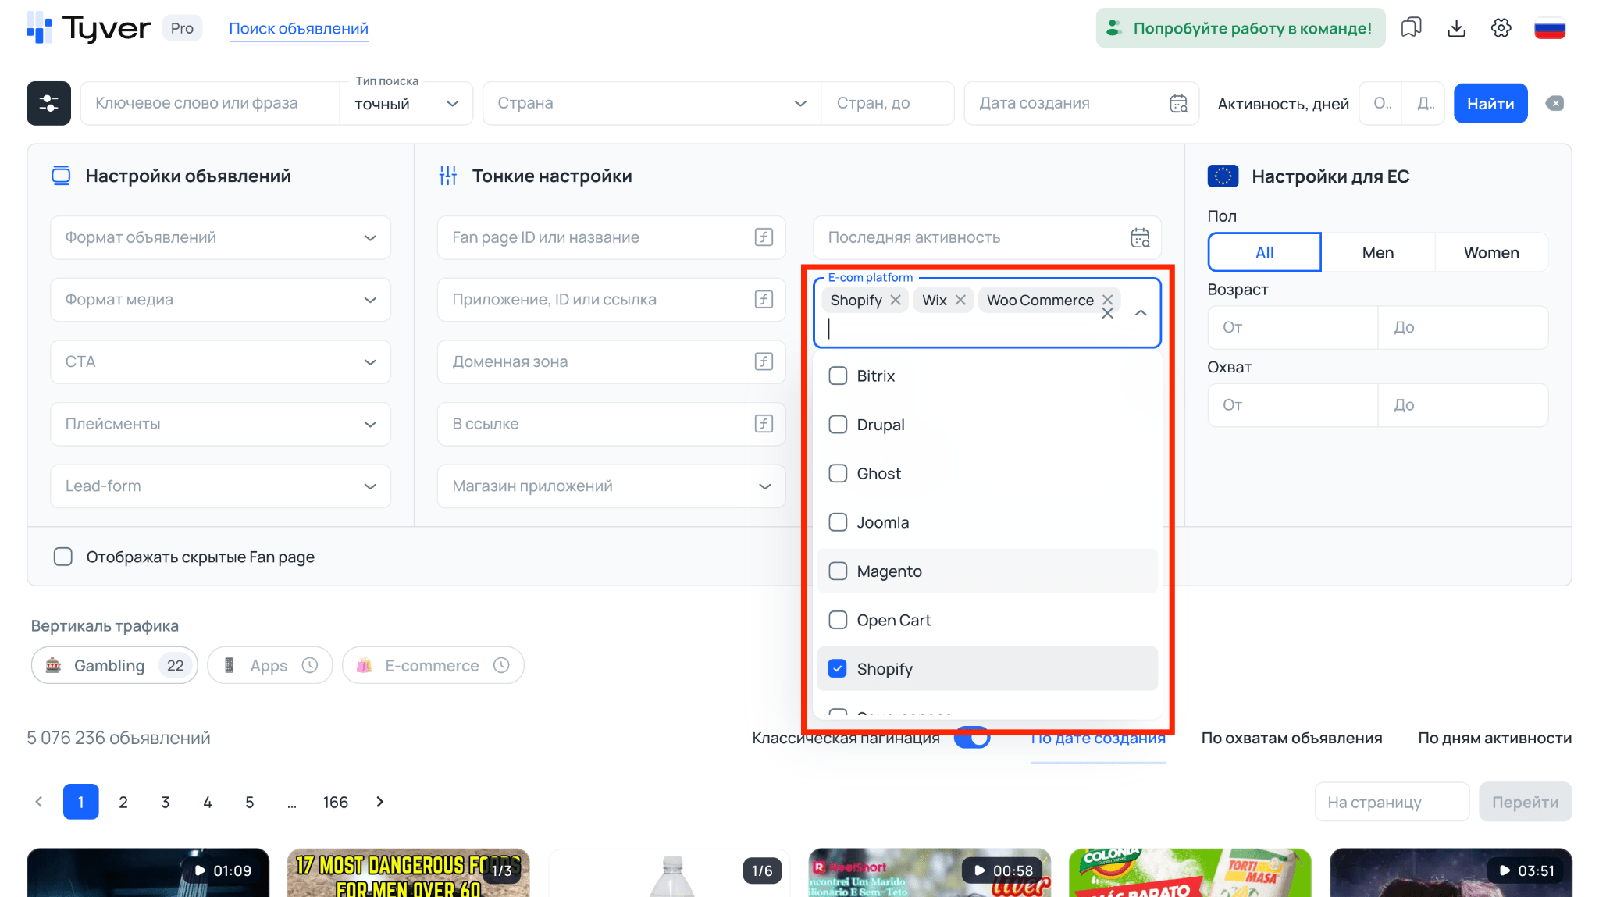Image resolution: width=1599 pixels, height=897 pixels.
Task: Click the Возраст От field
Action: (x=1293, y=327)
